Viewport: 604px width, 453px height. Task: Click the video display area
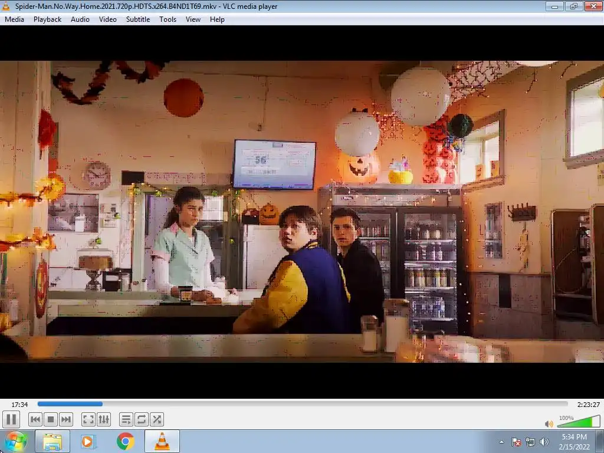[302, 212]
